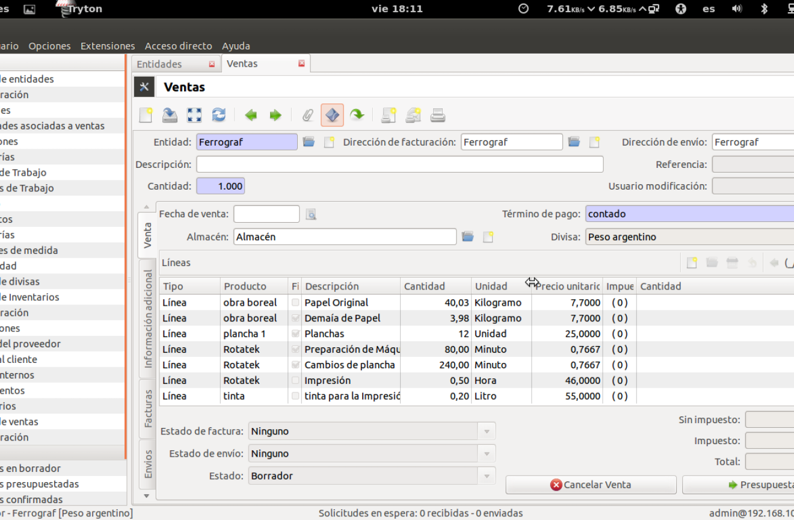
Task: Open the calendar picker for Fecha de venta
Action: pos(310,214)
